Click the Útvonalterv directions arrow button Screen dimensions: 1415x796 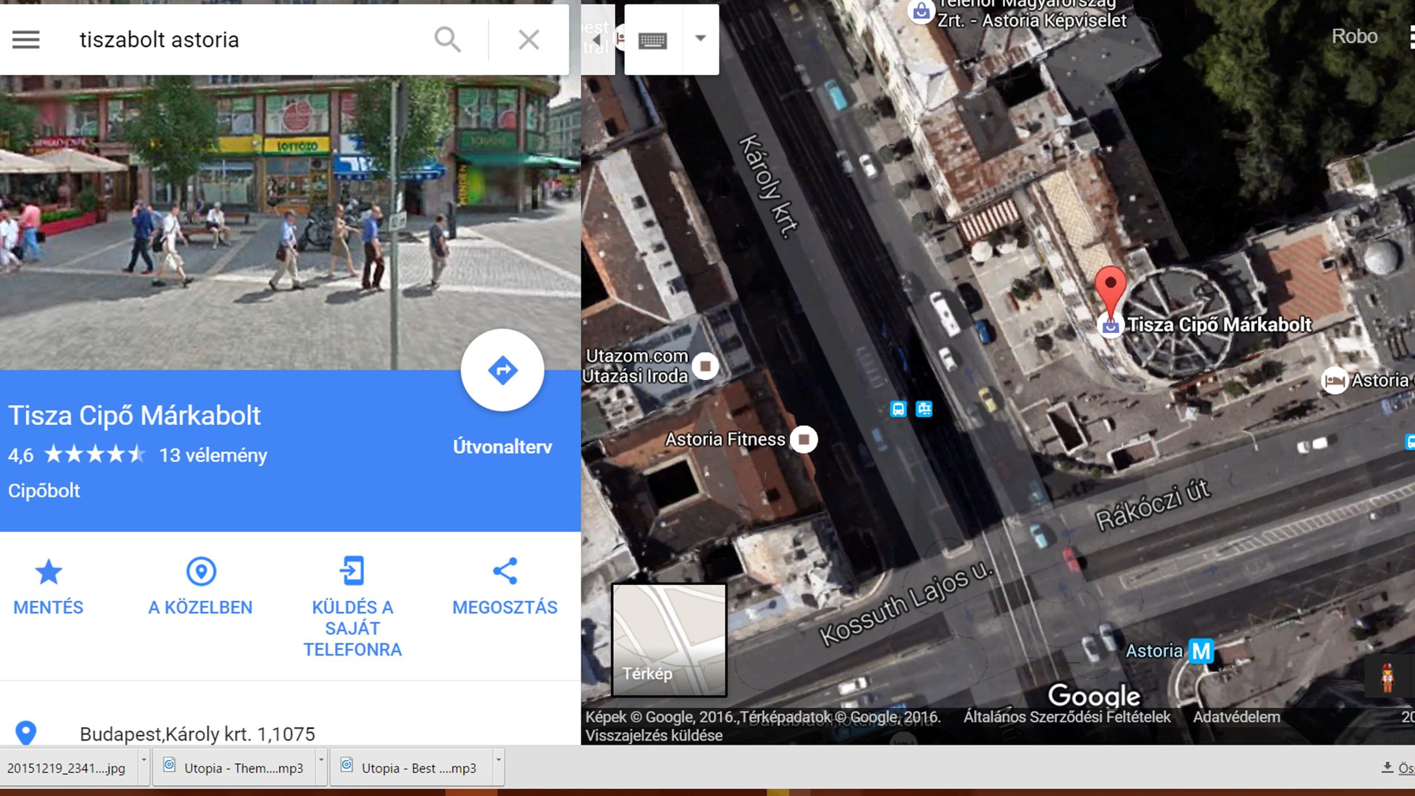tap(502, 370)
